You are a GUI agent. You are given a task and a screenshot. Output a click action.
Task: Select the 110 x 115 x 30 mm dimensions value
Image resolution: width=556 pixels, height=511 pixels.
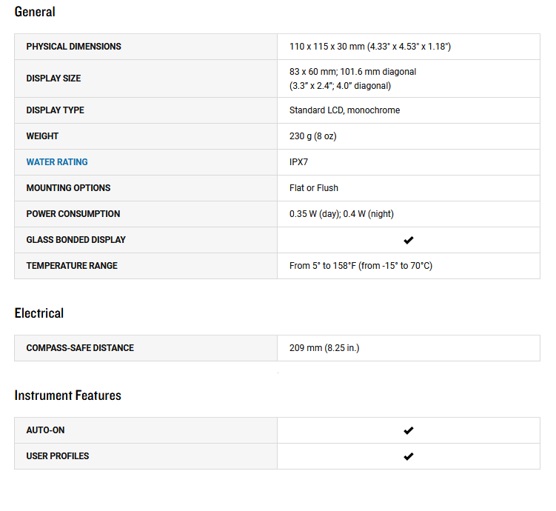(370, 47)
